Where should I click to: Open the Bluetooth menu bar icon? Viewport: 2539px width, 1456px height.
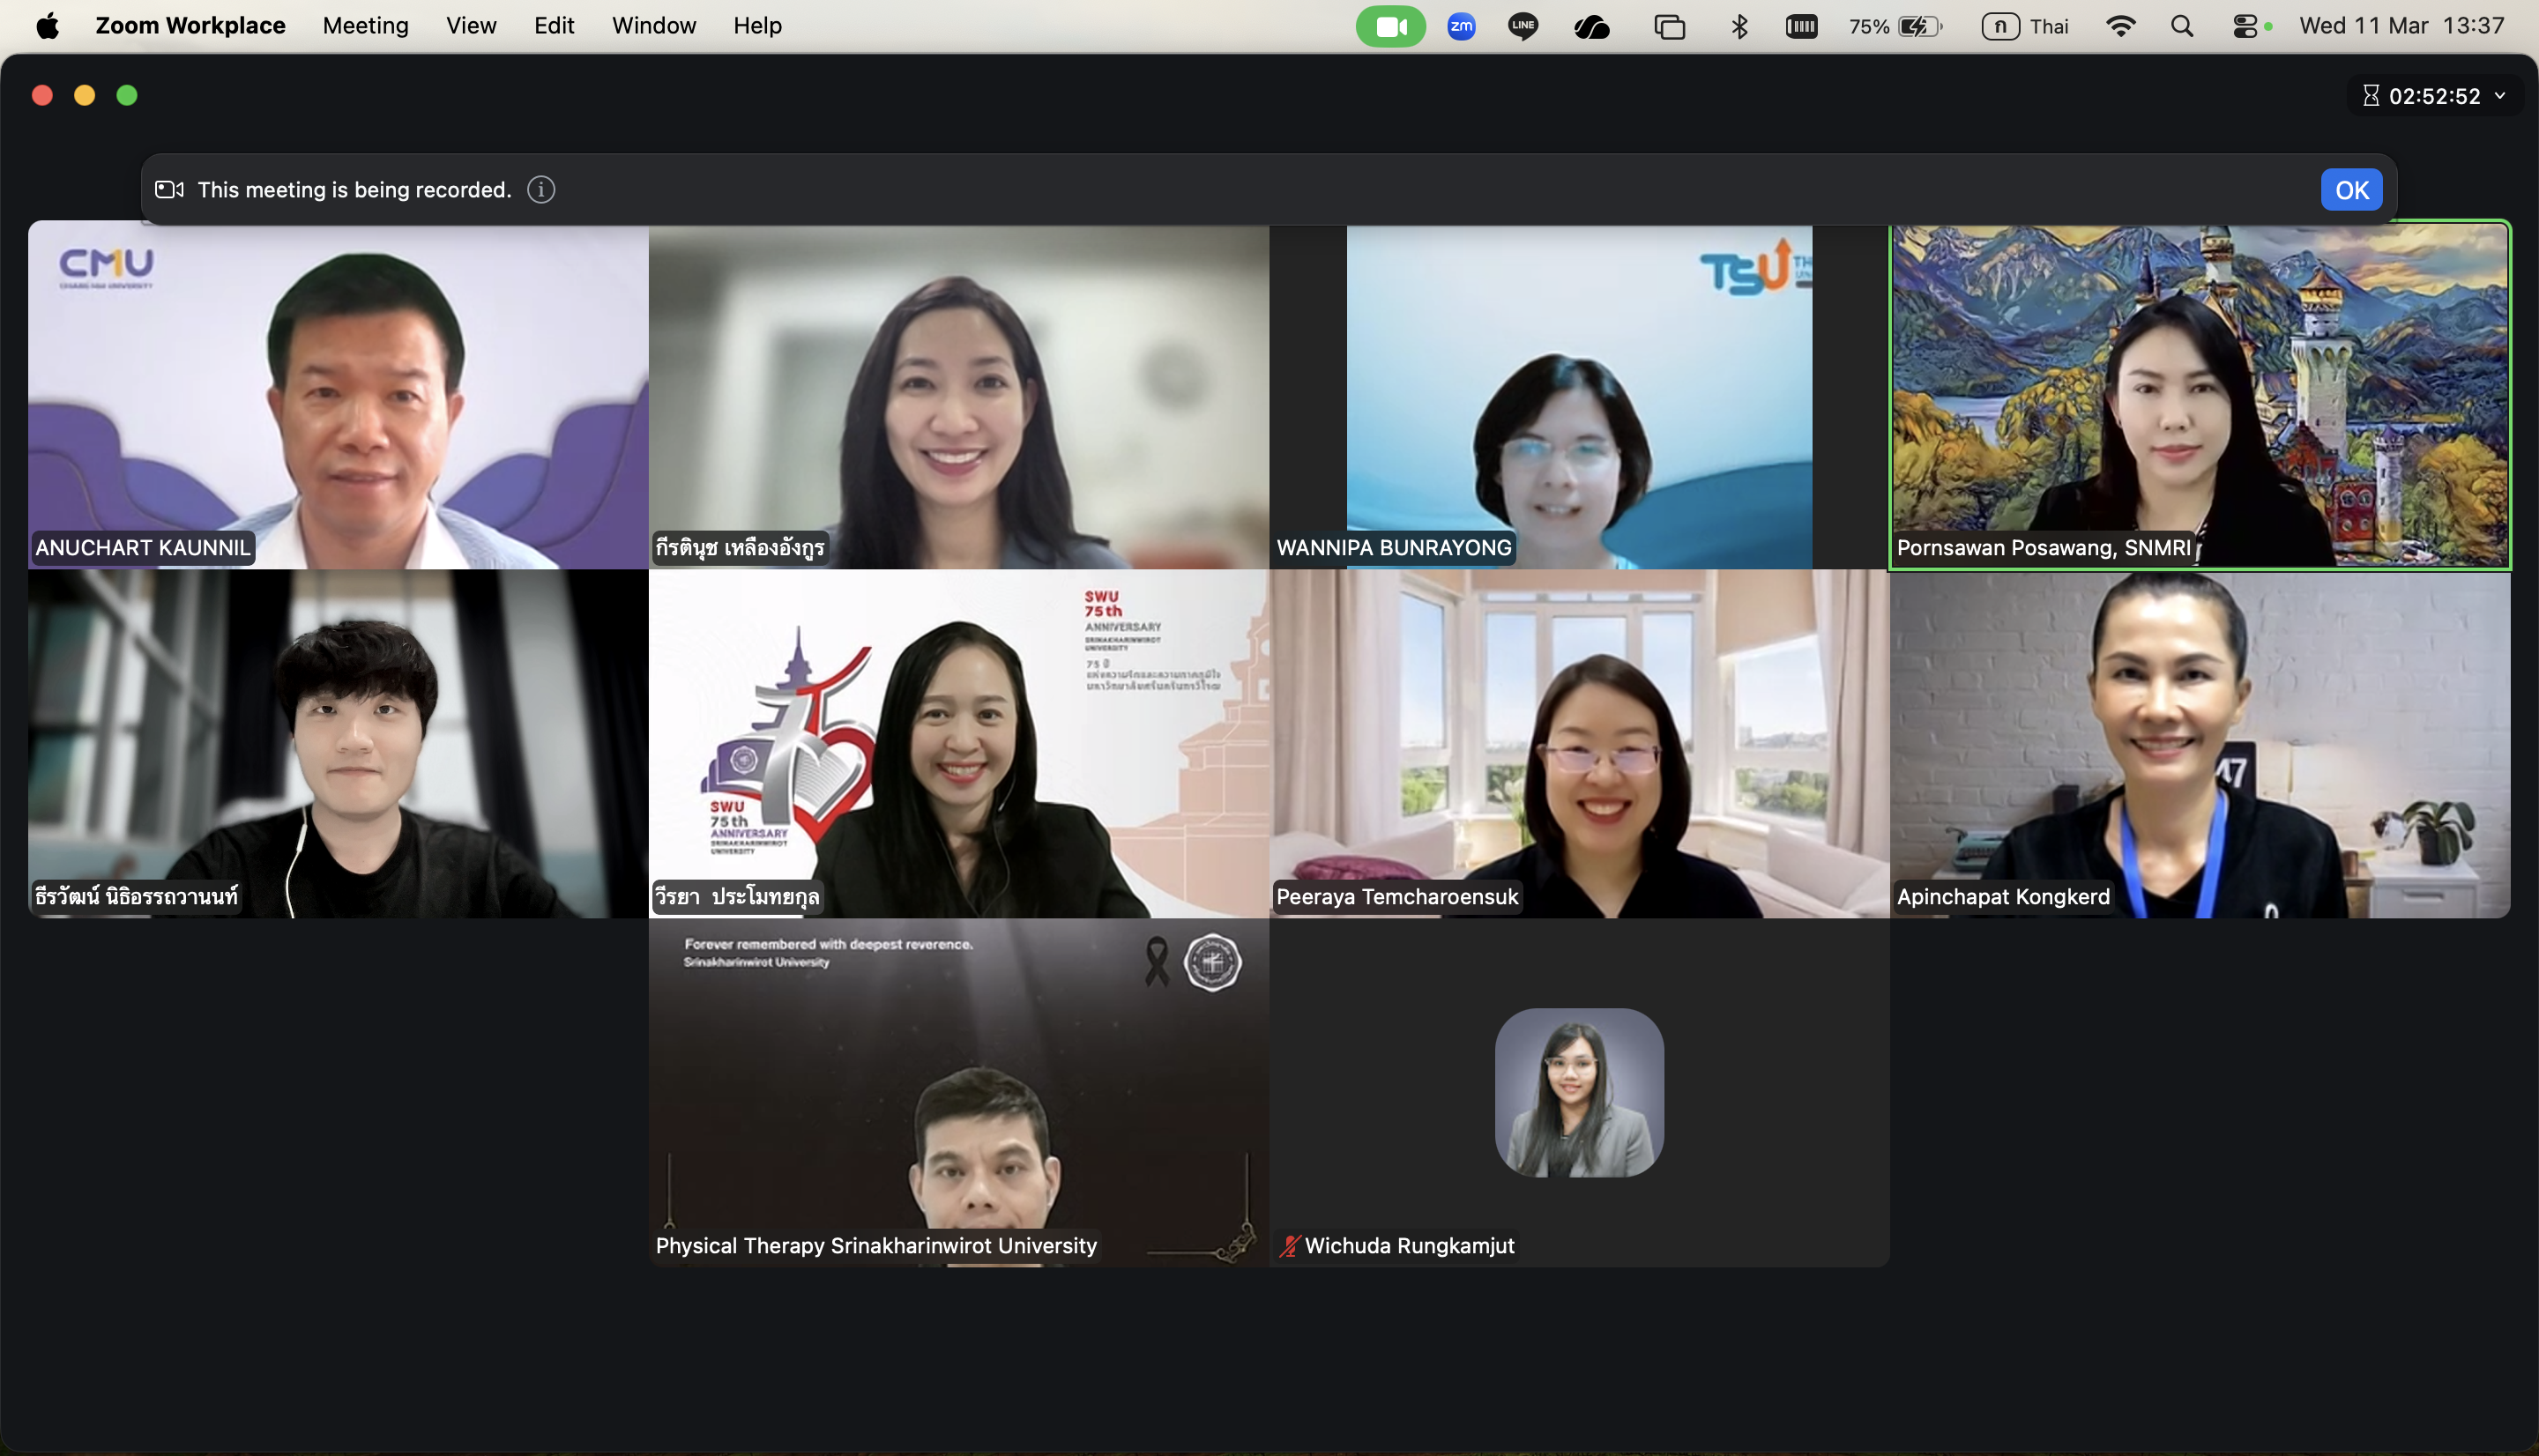(1739, 26)
